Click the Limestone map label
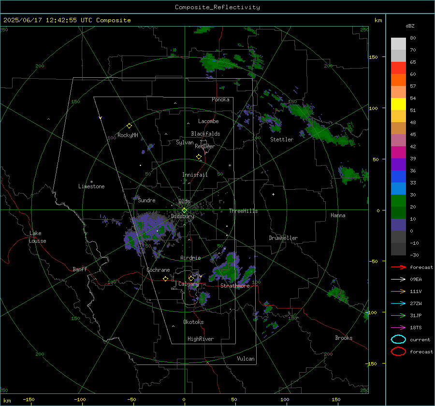The width and height of the screenshot is (435, 406). tap(91, 186)
